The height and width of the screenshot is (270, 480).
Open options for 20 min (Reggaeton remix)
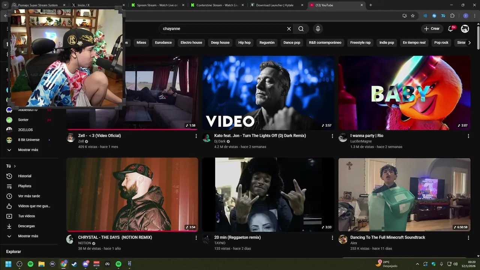pos(332,238)
